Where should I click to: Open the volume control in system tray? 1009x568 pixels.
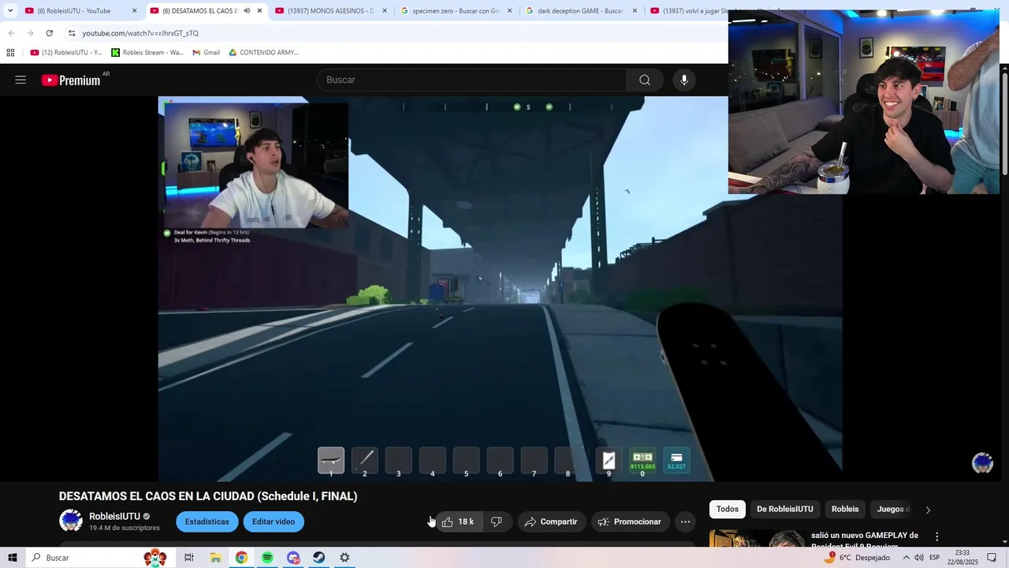tap(919, 558)
